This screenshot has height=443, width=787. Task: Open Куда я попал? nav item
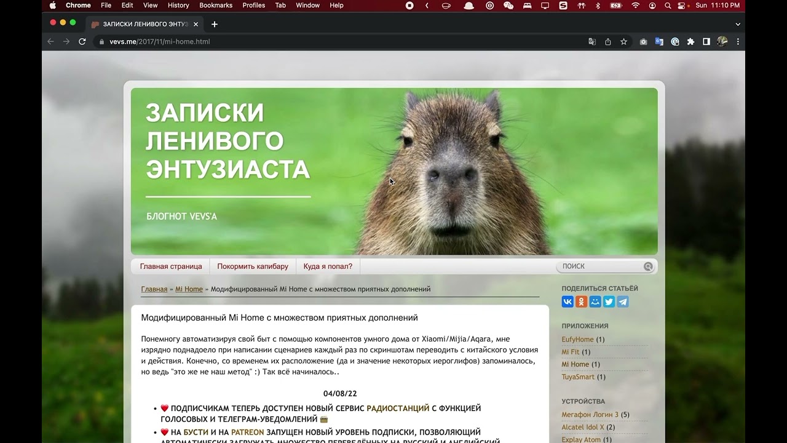(328, 266)
